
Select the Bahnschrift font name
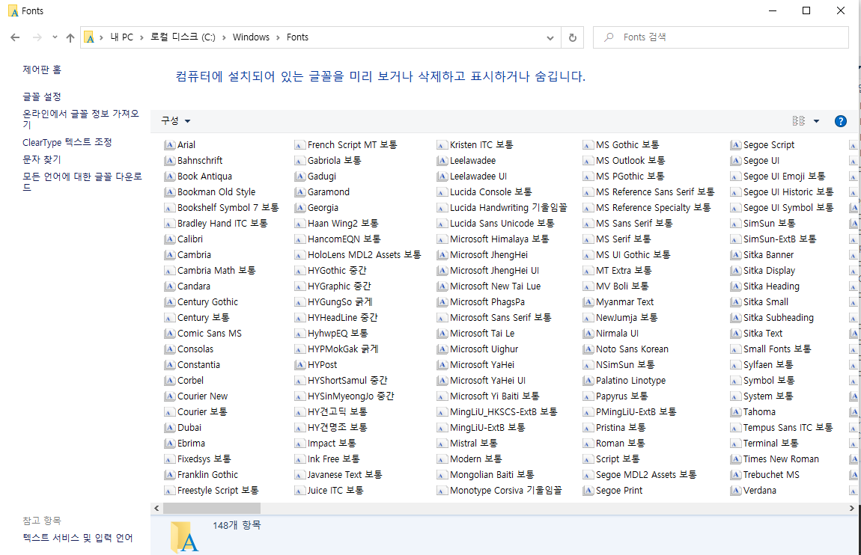click(200, 161)
